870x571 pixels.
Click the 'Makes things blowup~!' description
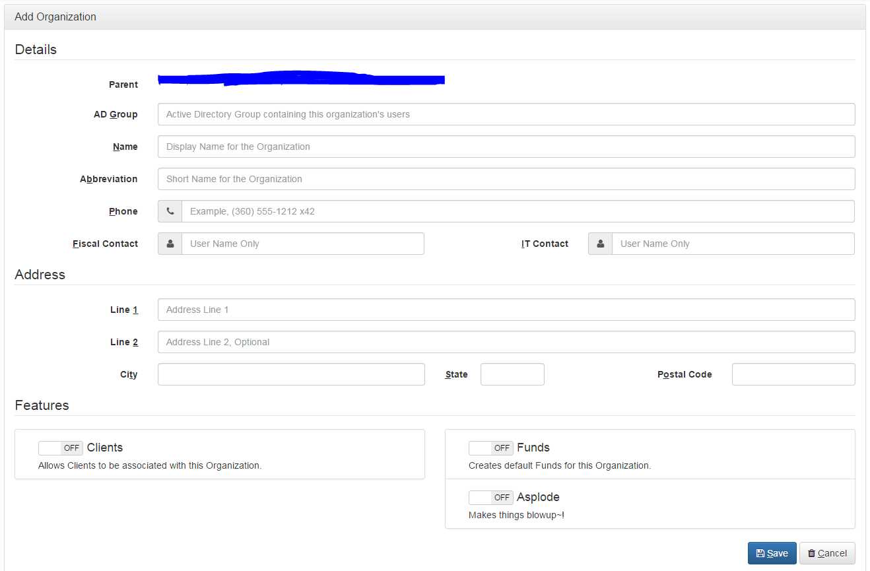516,515
